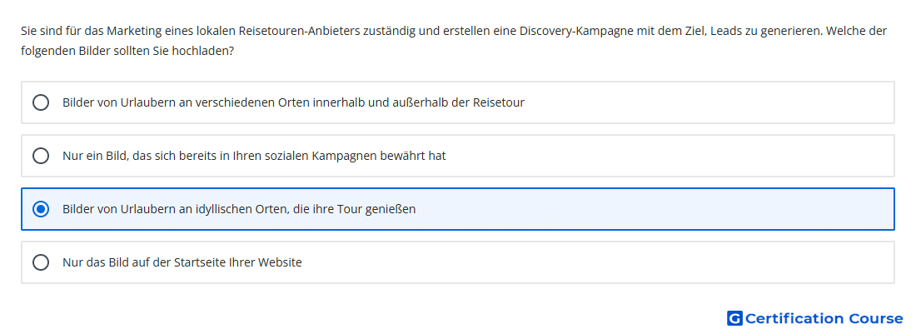Select radio for 'Nur ein Bild' social campaigns option

[x=41, y=156]
